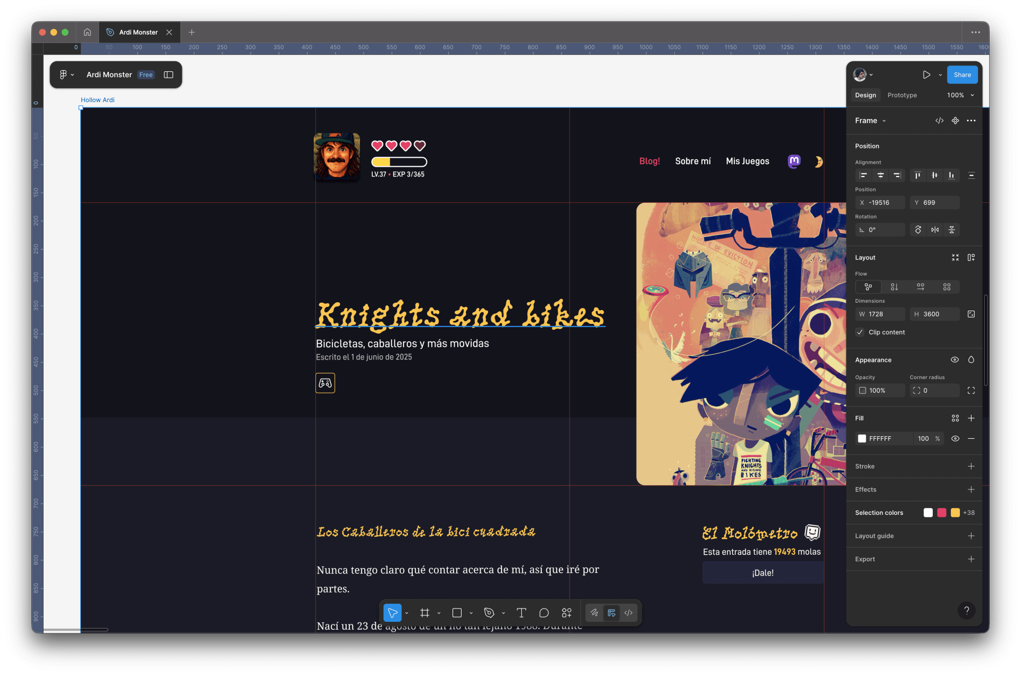Open the Comment tool
This screenshot has height=675, width=1021.
pos(543,613)
